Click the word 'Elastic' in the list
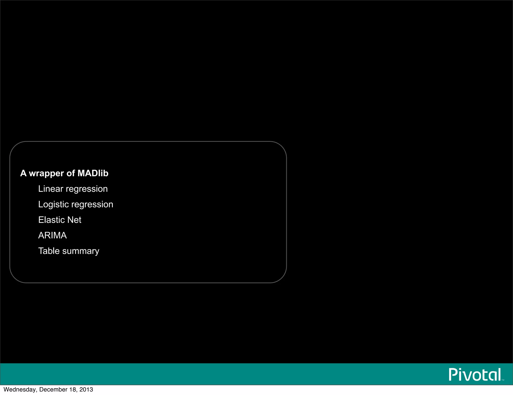Image resolution: width=513 pixels, height=395 pixels. [x=51, y=220]
